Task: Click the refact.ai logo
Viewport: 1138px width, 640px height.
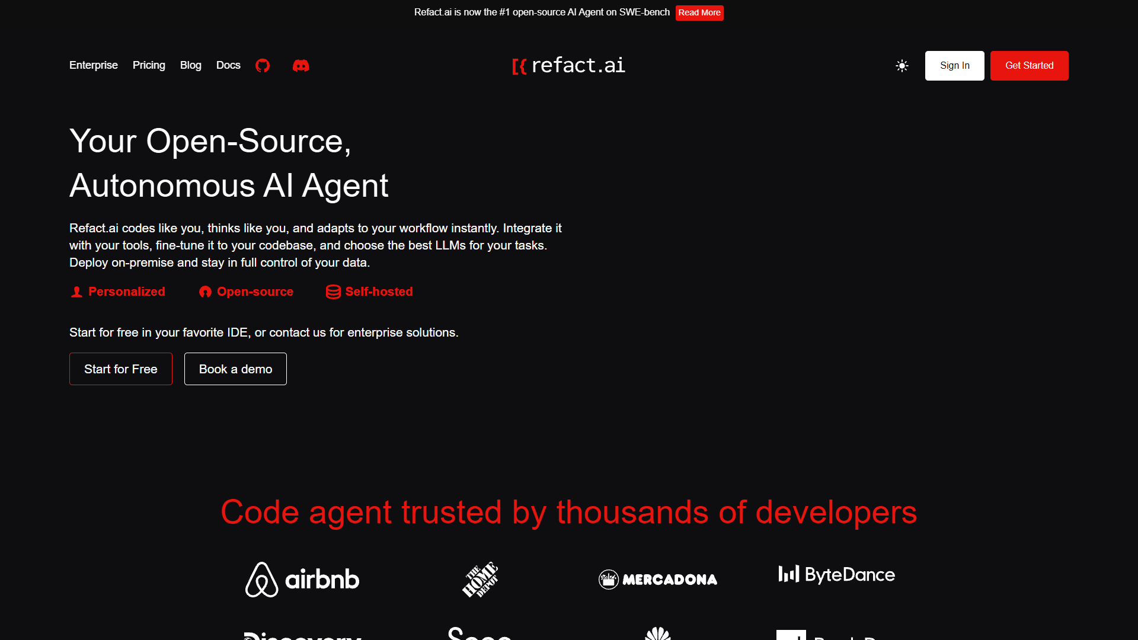Action: pyautogui.click(x=569, y=65)
